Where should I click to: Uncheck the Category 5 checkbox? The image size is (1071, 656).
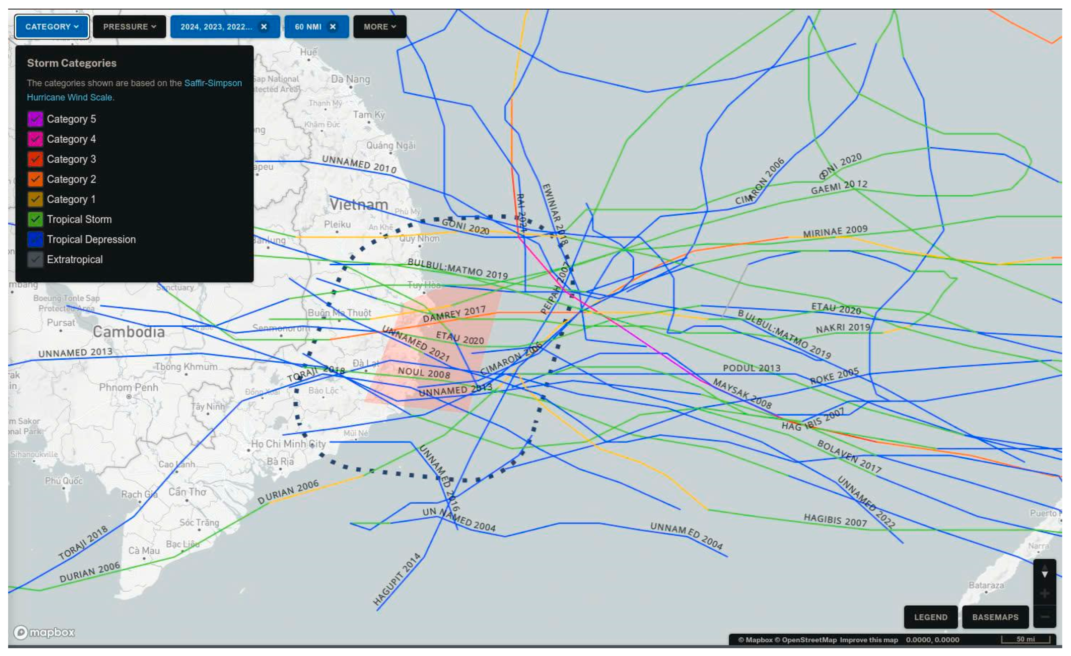(x=35, y=119)
